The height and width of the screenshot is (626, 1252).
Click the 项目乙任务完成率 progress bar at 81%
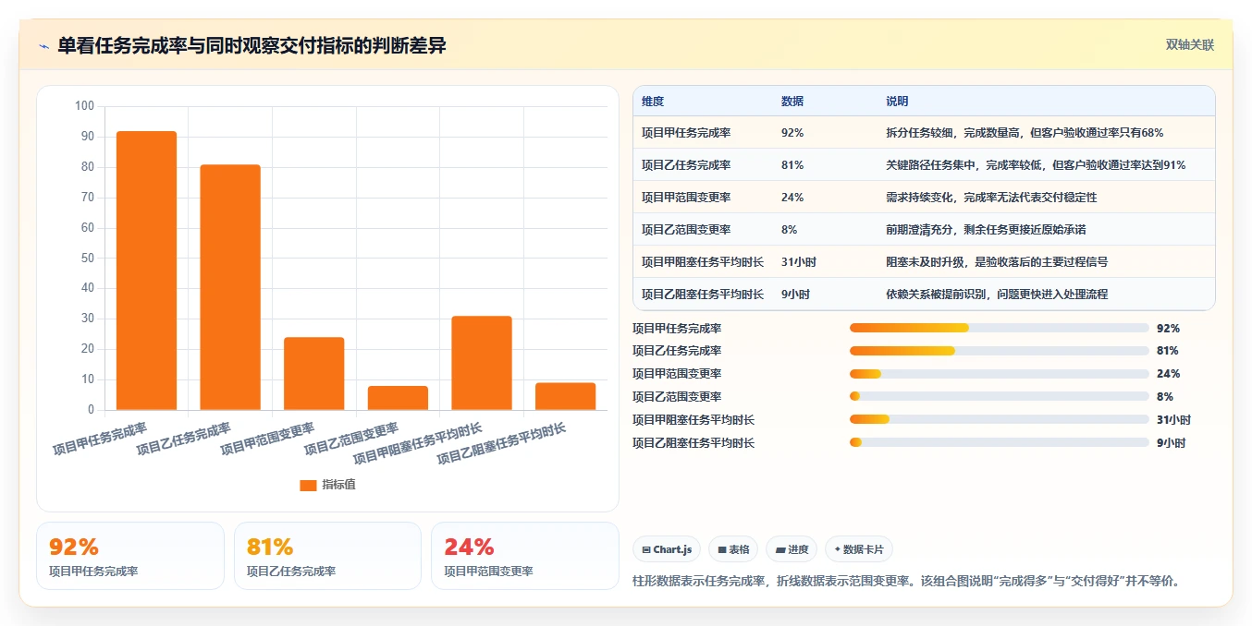[999, 351]
